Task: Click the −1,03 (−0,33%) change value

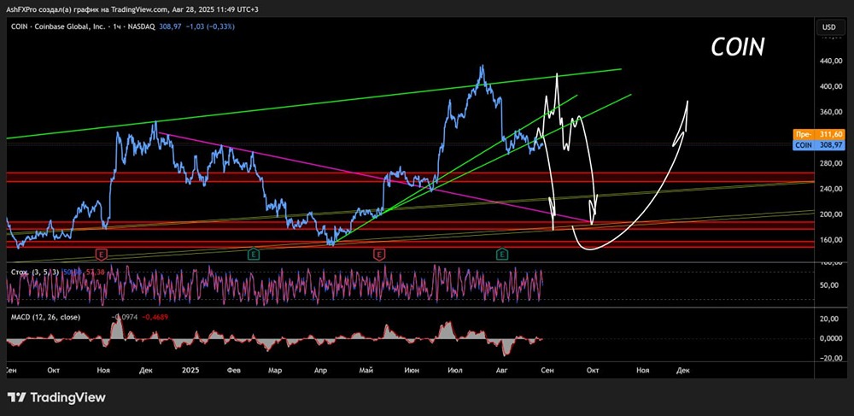Action: (x=210, y=26)
